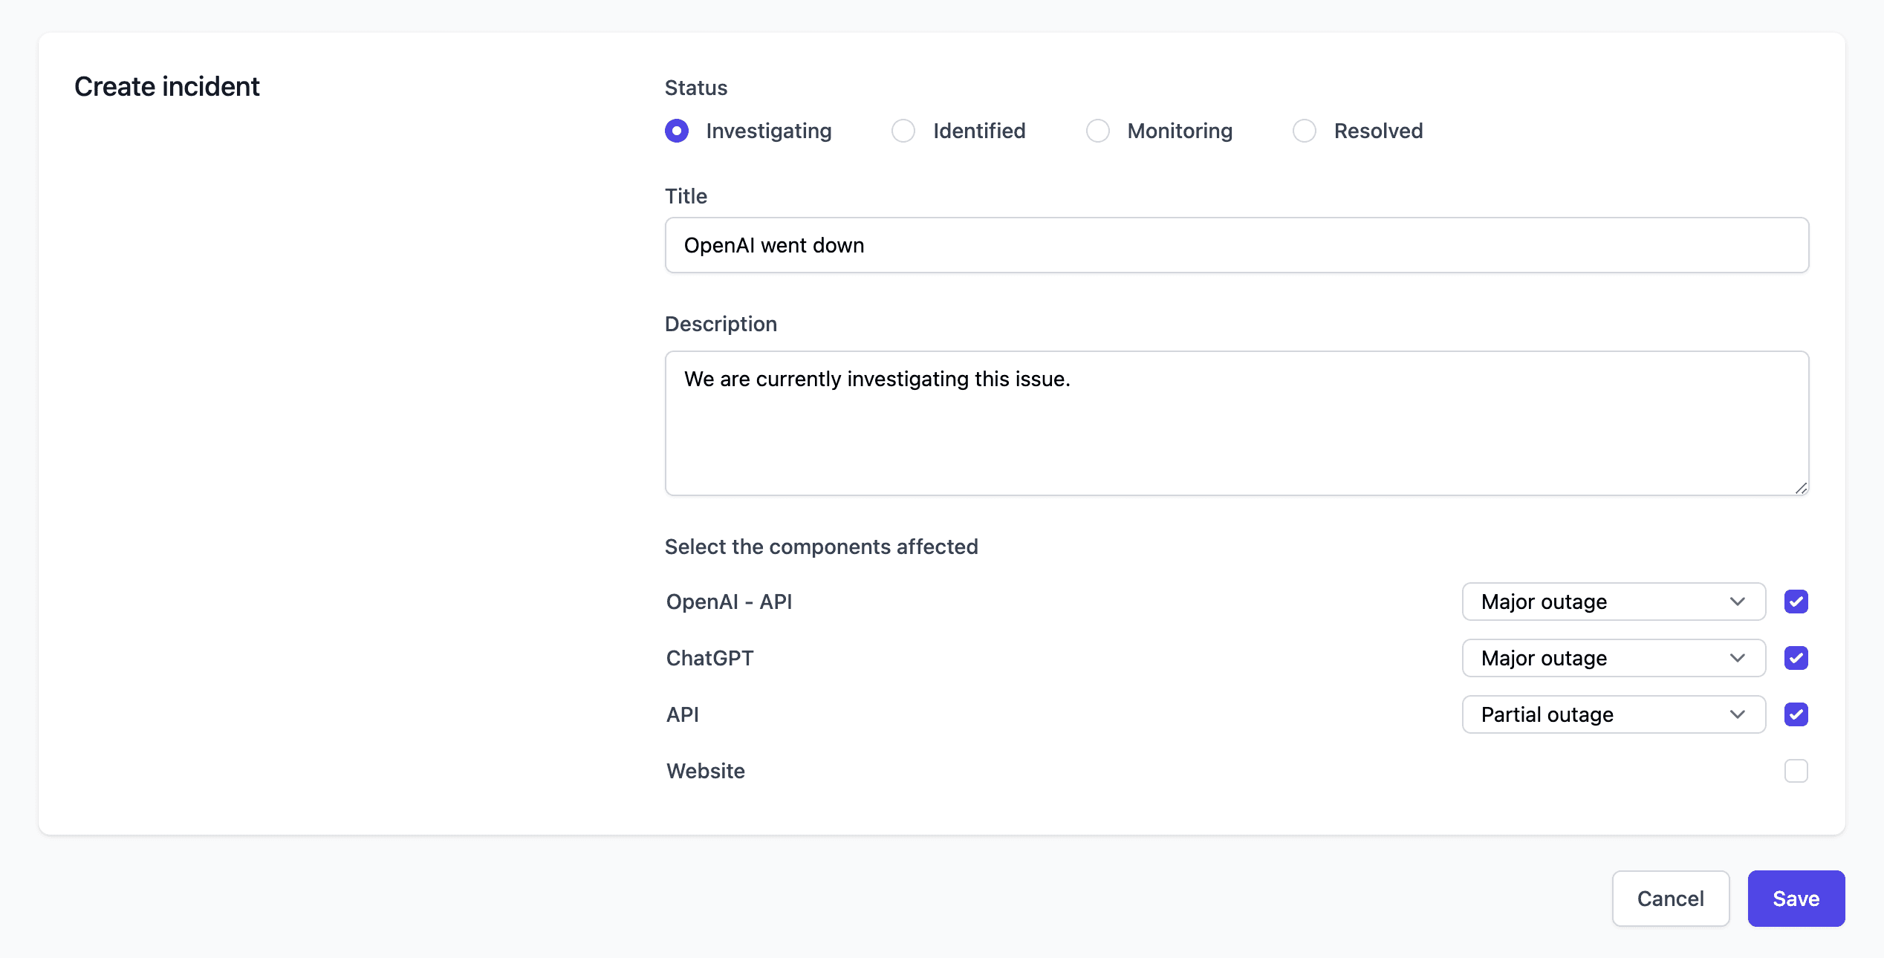Click the Cancel button
Image resolution: width=1884 pixels, height=958 pixels.
(x=1671, y=899)
